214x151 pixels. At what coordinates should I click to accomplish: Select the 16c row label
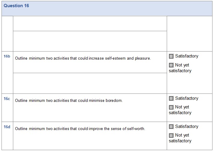7,98
